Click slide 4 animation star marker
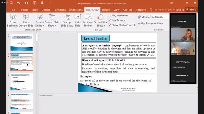204x114 pixels. [x=9, y=95]
